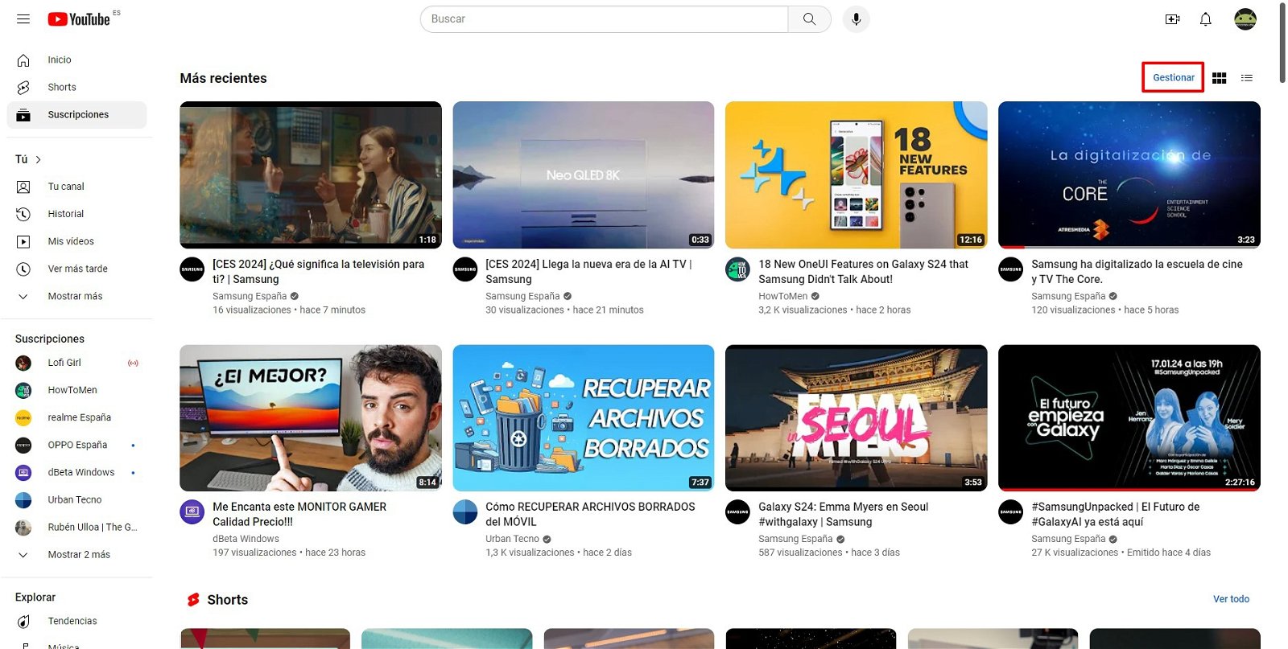This screenshot has height=649, width=1288.
Task: Click into the Buscar search field
Action: (x=604, y=18)
